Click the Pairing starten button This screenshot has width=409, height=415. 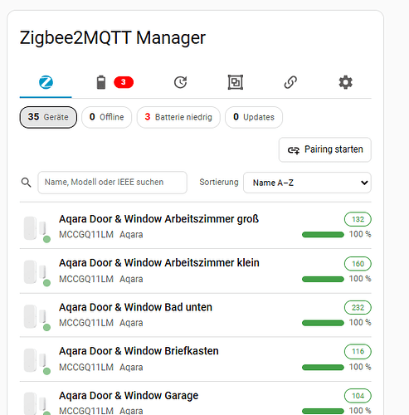click(x=325, y=149)
